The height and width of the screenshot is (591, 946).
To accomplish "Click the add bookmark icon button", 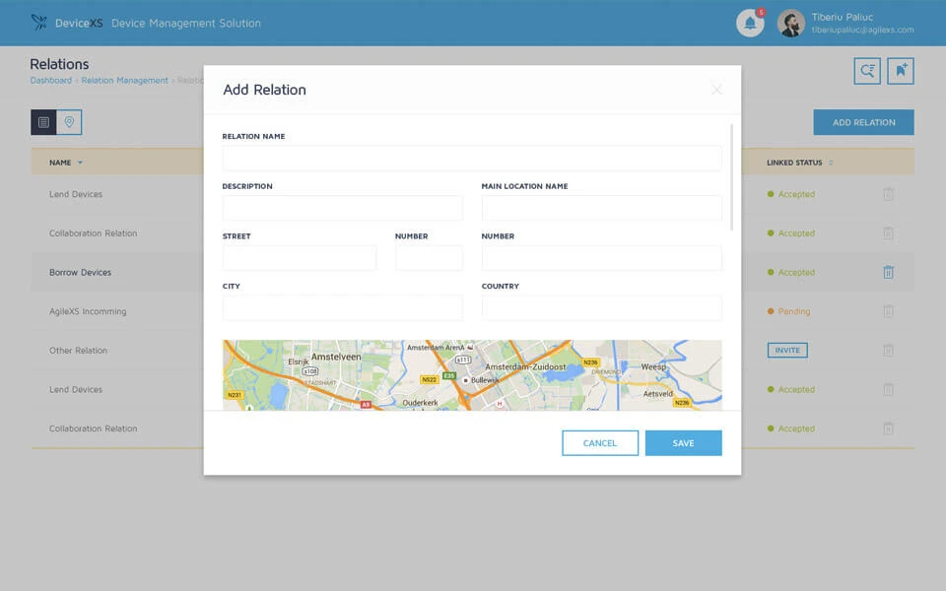I will point(901,71).
